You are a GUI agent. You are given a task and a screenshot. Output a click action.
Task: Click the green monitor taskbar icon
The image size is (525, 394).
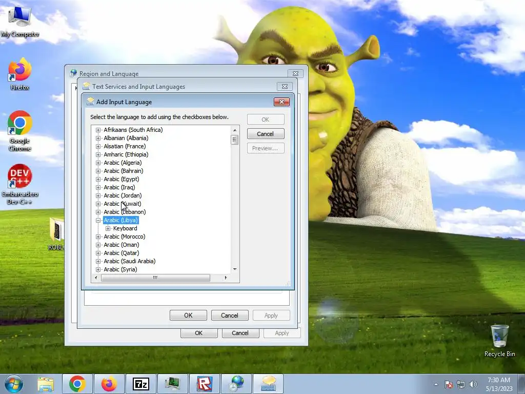pos(173,384)
